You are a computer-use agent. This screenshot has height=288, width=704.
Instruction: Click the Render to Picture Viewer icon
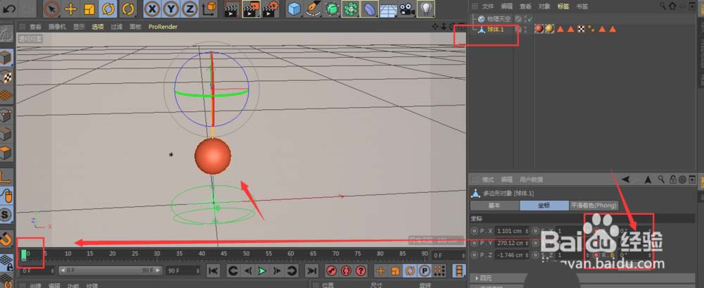[x=250, y=9]
